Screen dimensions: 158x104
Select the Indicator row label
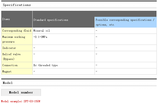click(9, 48)
